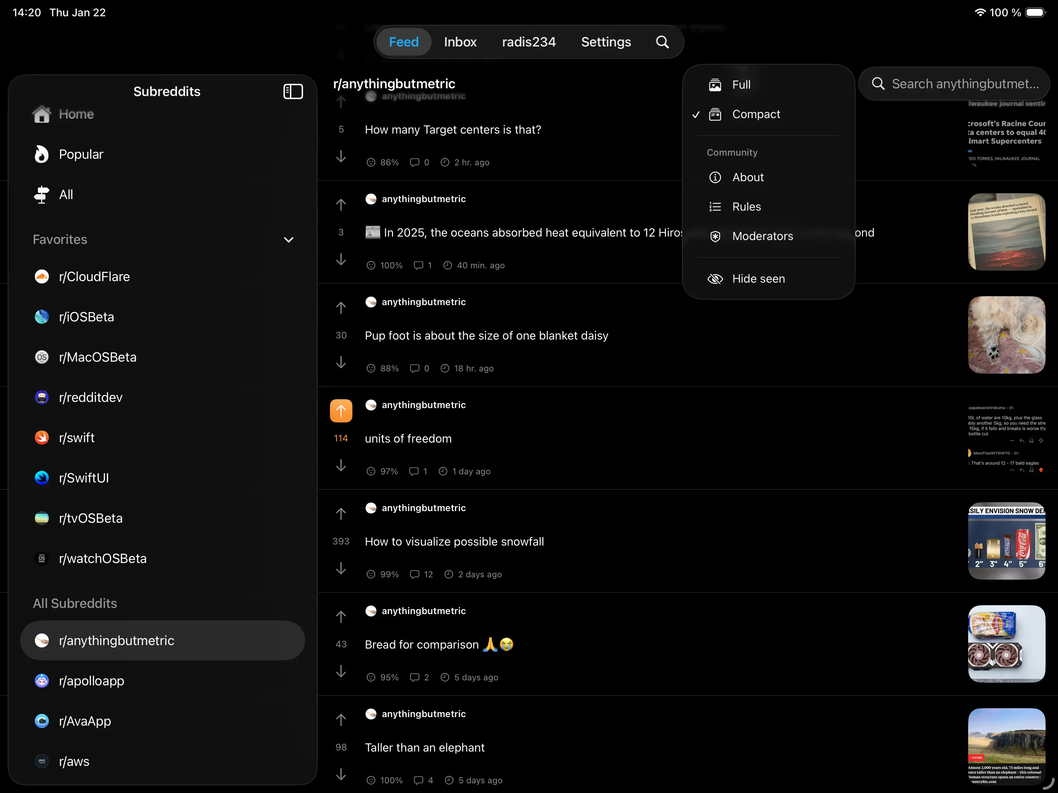Click the search anythingbutmetric input field
The height and width of the screenshot is (793, 1058).
955,84
